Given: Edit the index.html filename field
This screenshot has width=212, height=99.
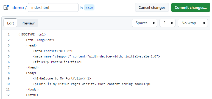Looking at the screenshot, I should (x=53, y=7).
